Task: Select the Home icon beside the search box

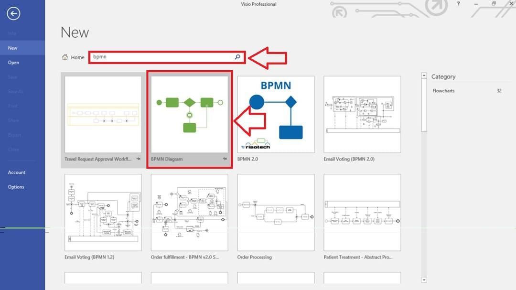Action: point(65,56)
